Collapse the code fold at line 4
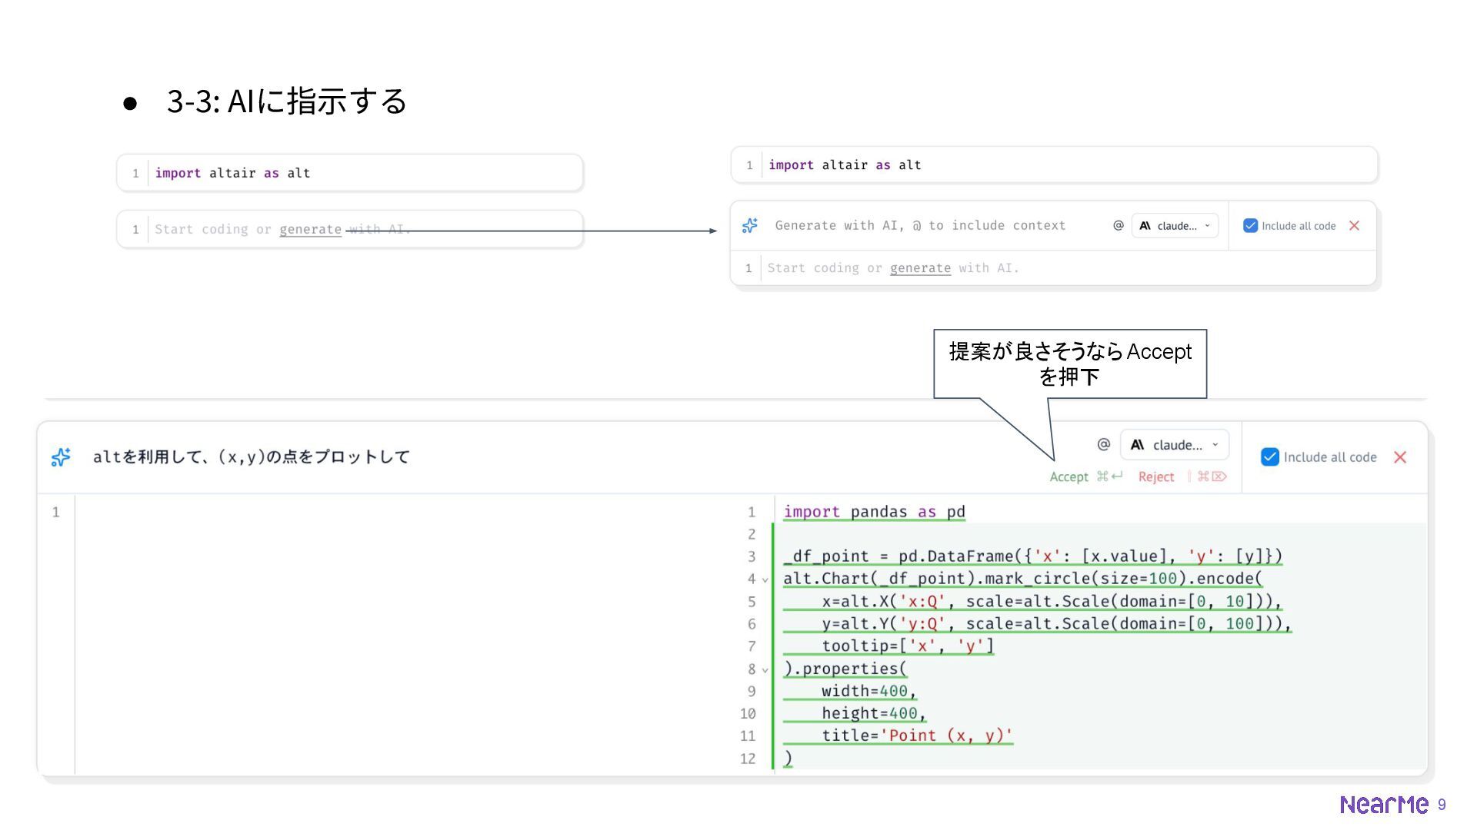 click(765, 580)
